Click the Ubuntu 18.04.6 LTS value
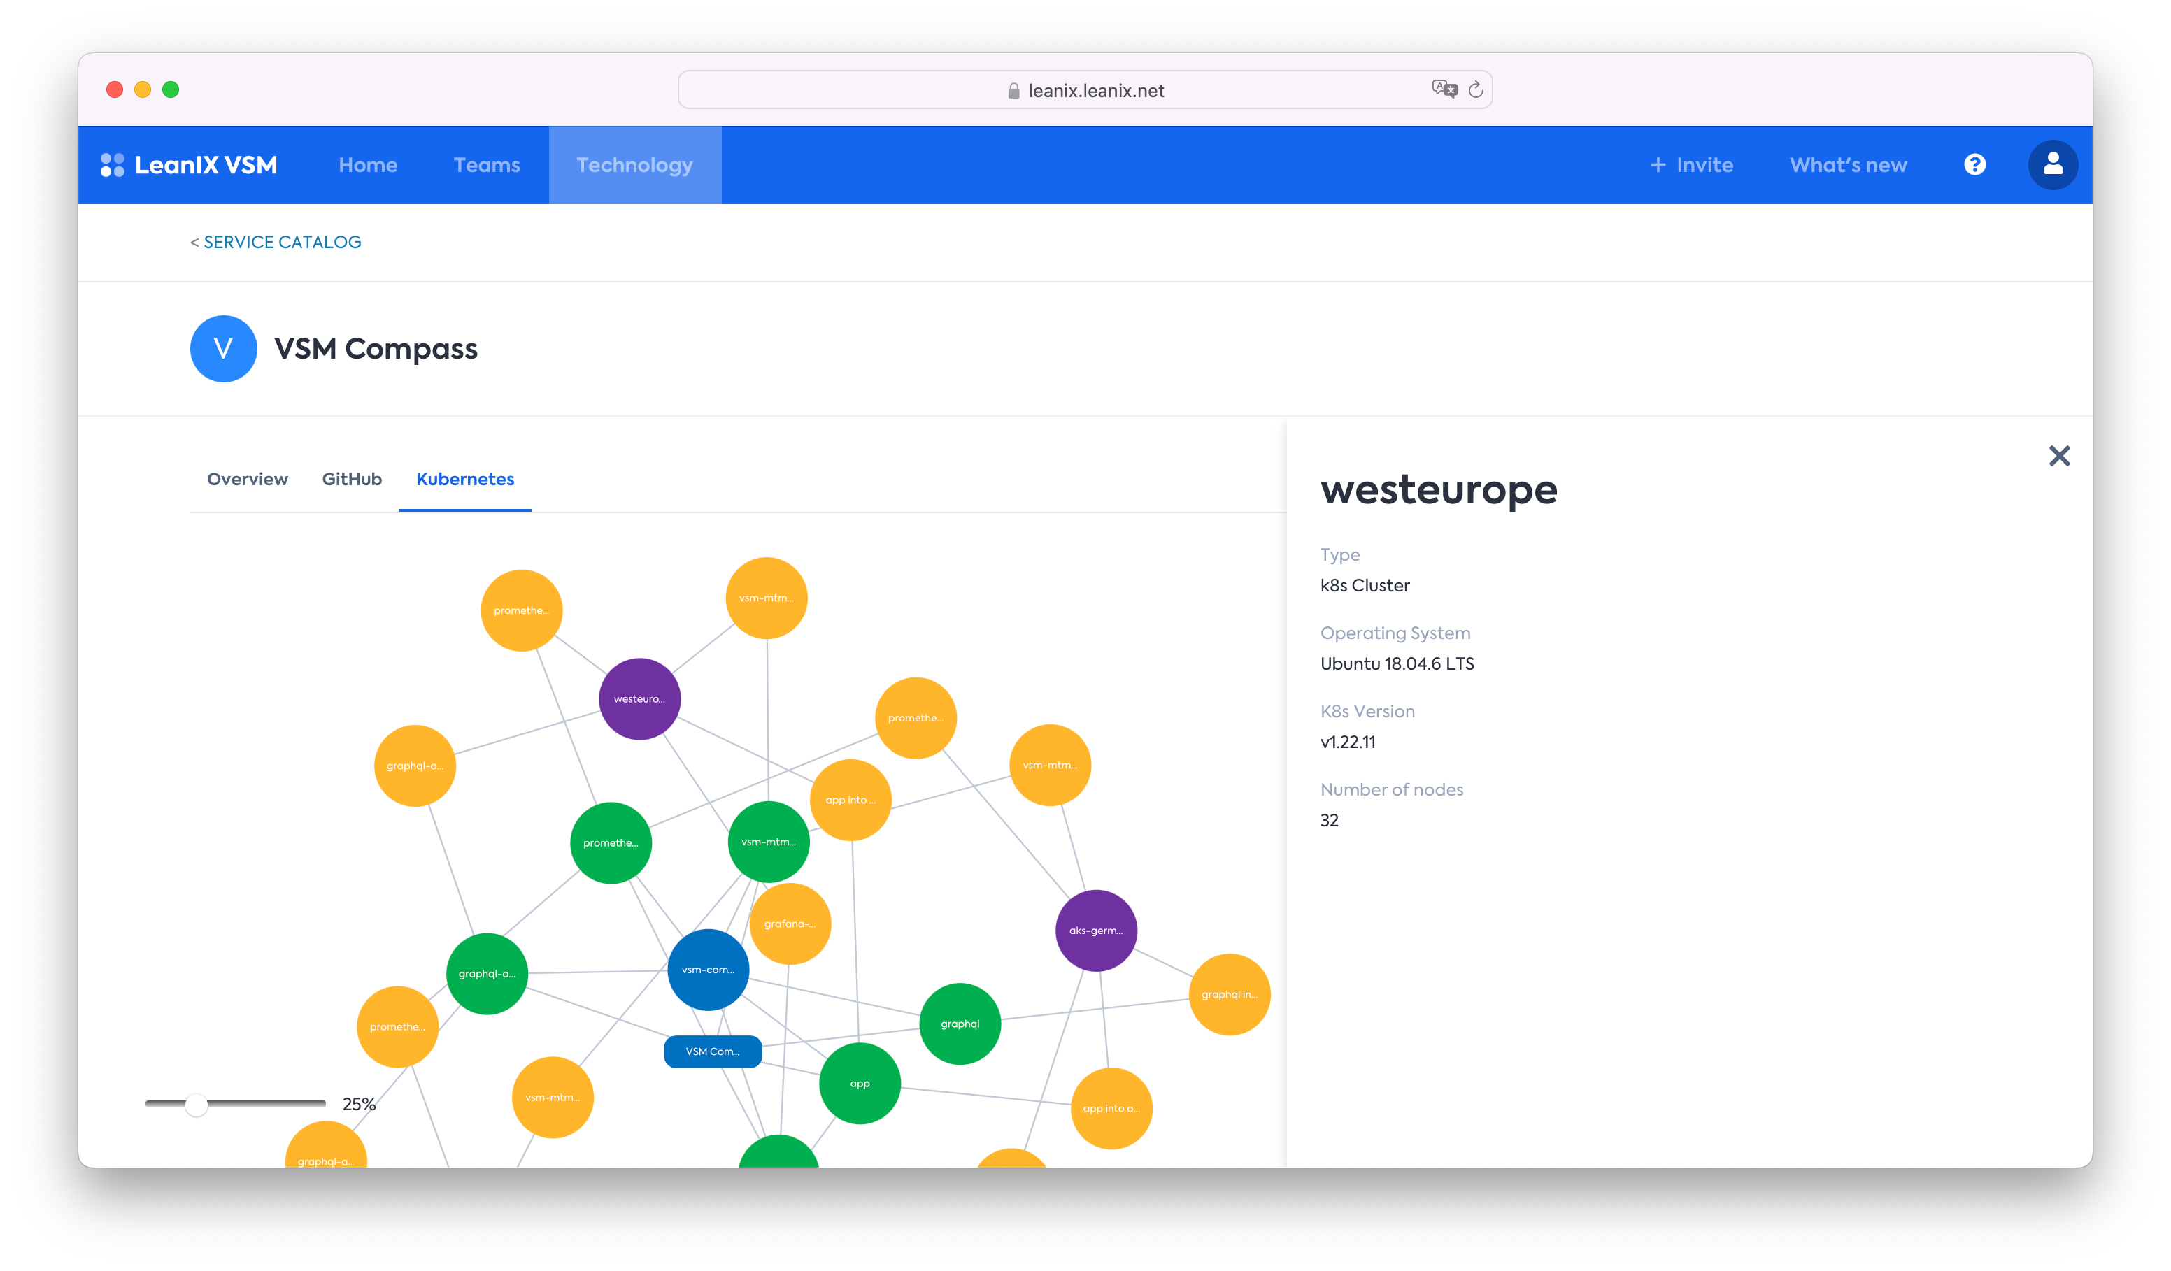The width and height of the screenshot is (2171, 1271). [1397, 664]
